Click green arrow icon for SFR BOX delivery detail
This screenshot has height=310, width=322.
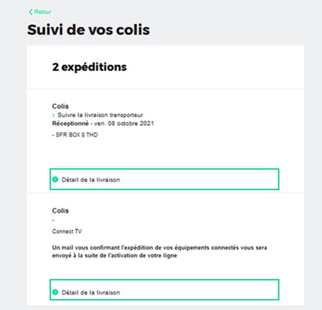(55, 179)
